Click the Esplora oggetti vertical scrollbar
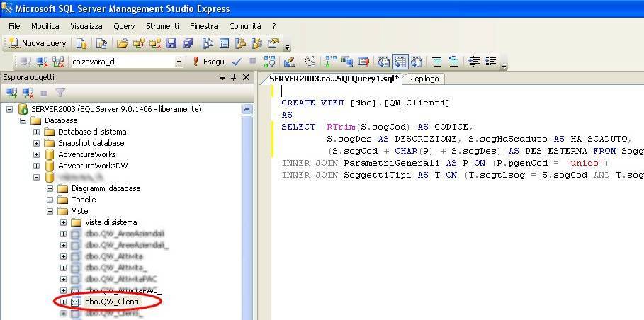 point(247,212)
